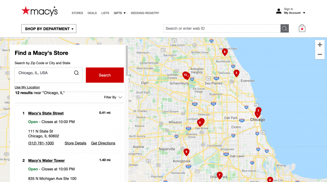Zoom out the map with minus
The width and height of the screenshot is (327, 182).
[x=320, y=55]
